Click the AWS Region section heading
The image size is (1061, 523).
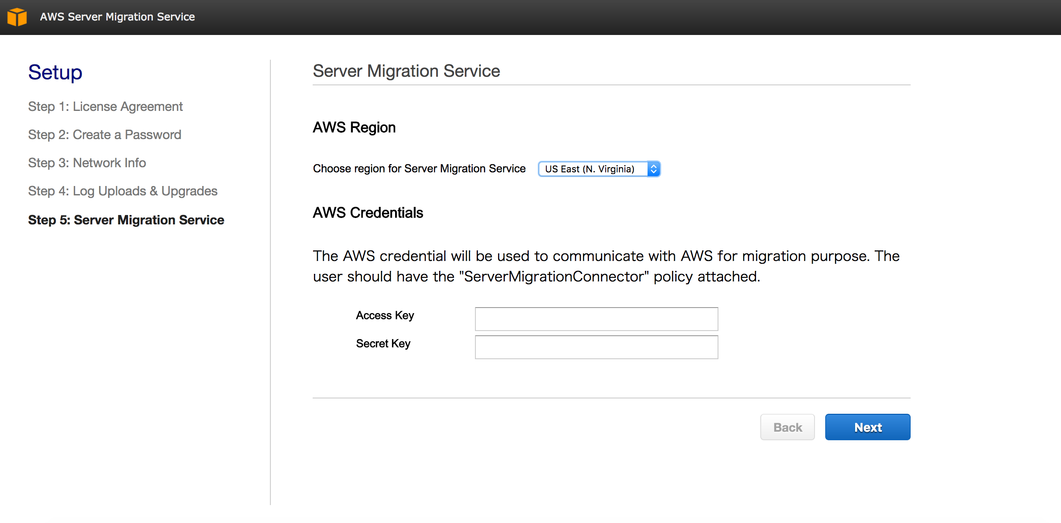pos(354,128)
